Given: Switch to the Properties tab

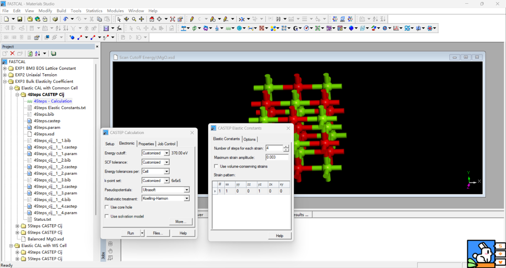Looking at the screenshot, I should tap(146, 144).
